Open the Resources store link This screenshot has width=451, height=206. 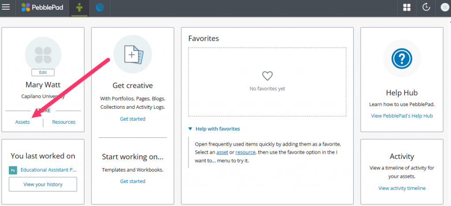coord(63,122)
